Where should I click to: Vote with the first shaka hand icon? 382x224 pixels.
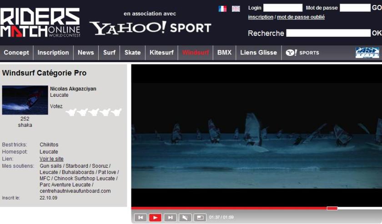tap(70, 112)
